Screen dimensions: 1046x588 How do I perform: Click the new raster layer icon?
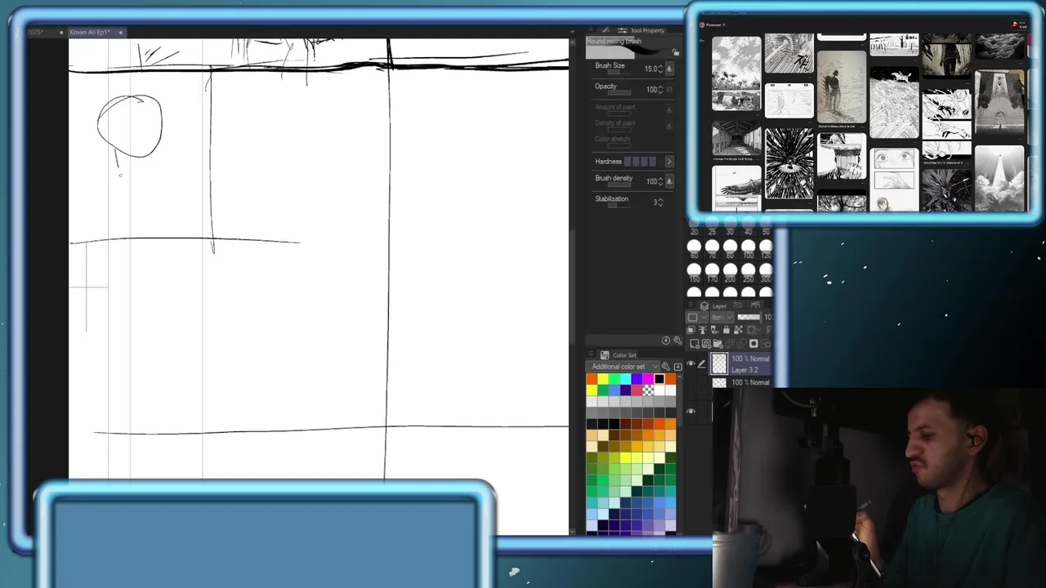pos(694,344)
